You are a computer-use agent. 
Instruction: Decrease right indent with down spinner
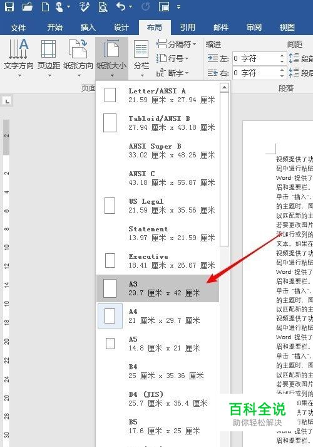[x=282, y=76]
